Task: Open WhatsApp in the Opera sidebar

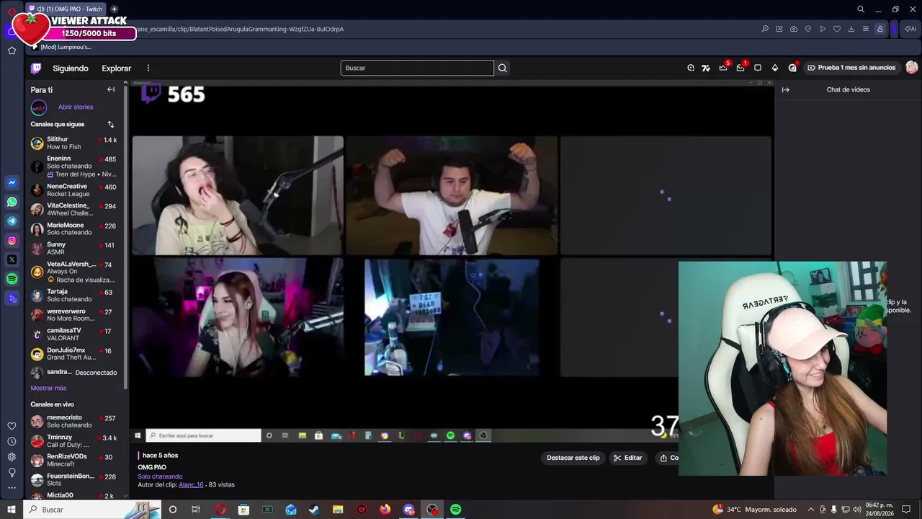Action: (x=12, y=203)
